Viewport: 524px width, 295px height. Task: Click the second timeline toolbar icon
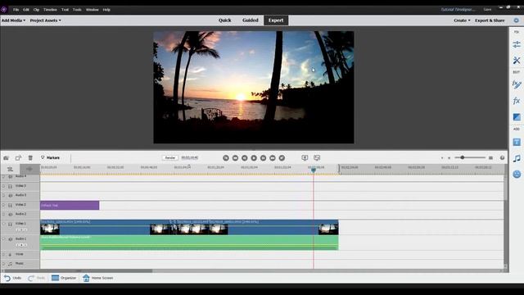point(18,158)
